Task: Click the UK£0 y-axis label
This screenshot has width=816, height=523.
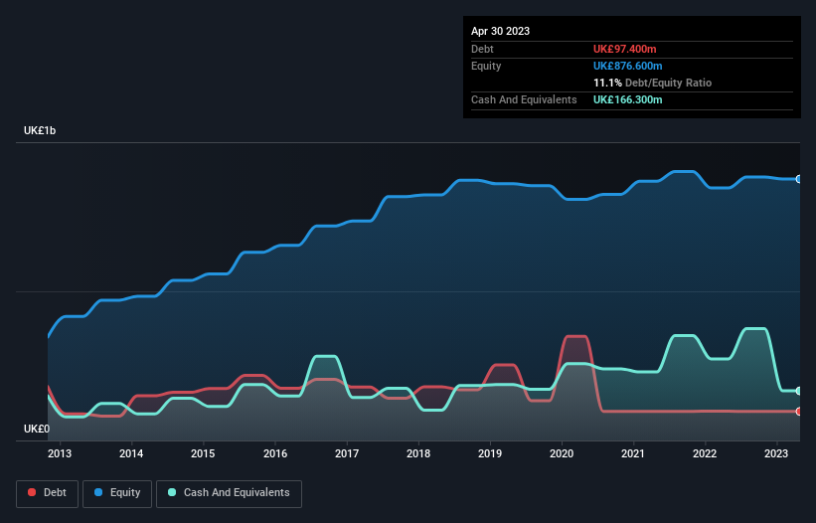Action: pyautogui.click(x=37, y=429)
